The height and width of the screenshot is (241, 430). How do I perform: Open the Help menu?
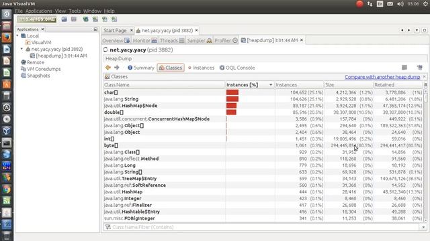tap(109, 11)
